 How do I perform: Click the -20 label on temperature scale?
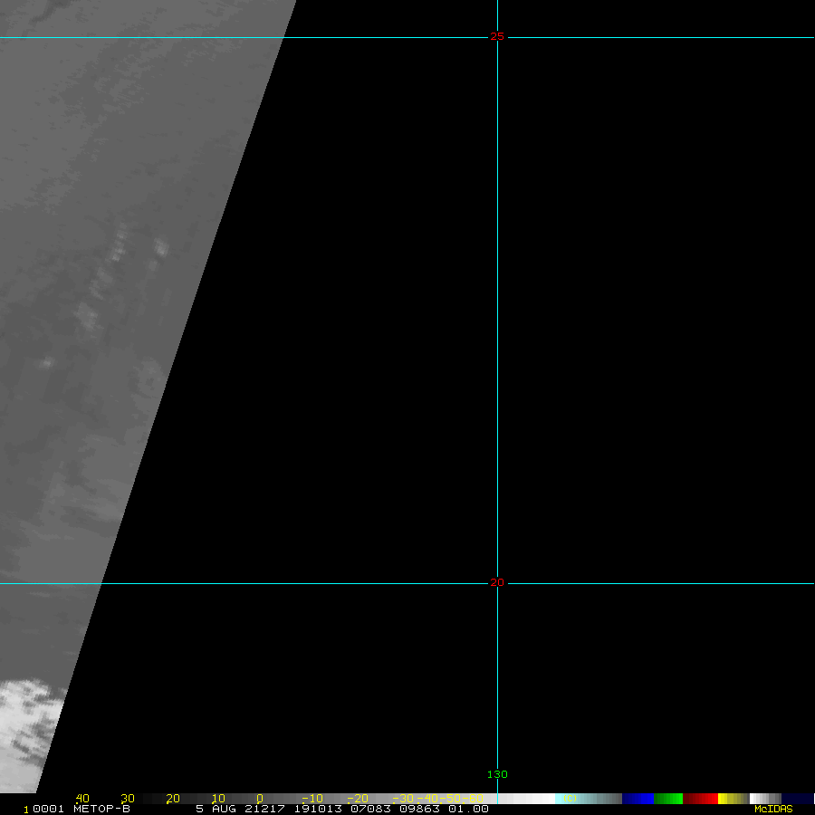[x=359, y=799]
